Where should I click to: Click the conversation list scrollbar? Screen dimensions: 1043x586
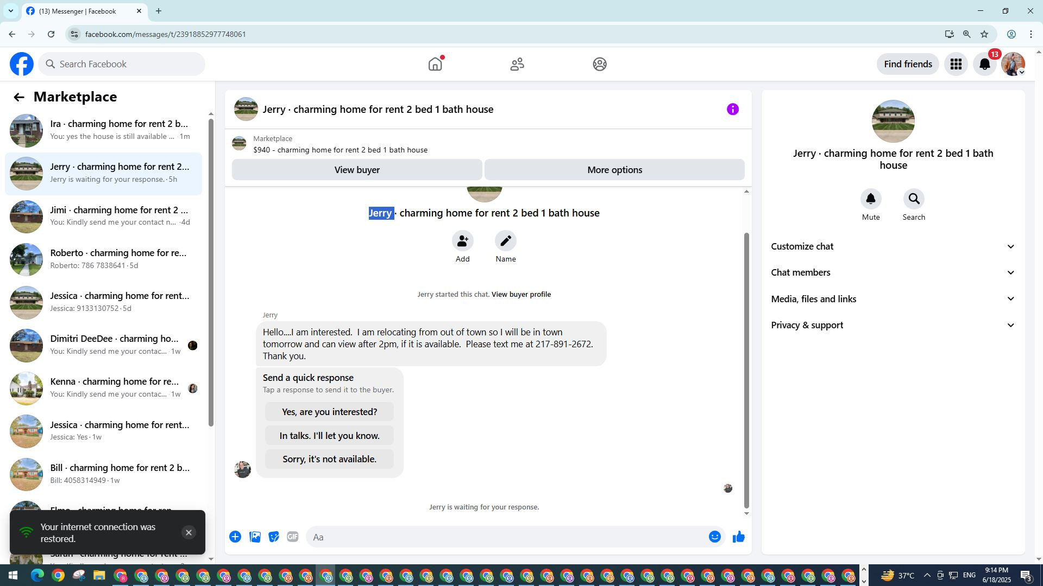tap(211, 271)
